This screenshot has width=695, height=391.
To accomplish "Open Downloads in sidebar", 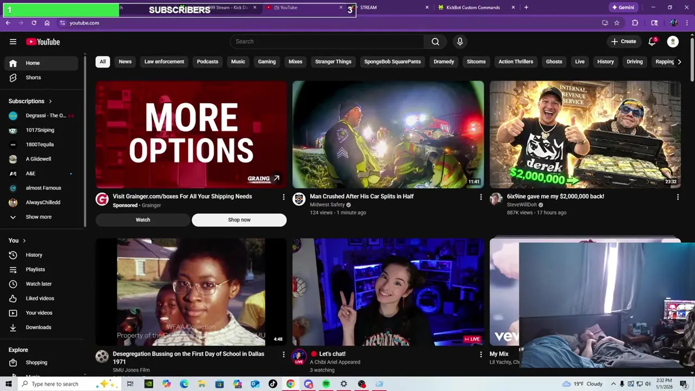I will tap(41, 327).
